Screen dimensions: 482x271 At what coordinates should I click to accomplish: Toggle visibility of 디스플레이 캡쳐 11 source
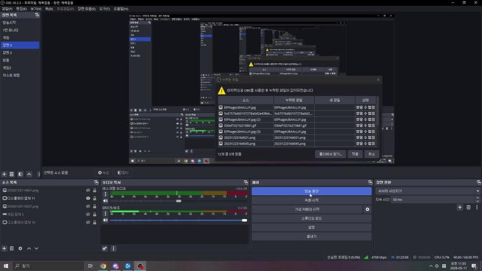click(88, 198)
